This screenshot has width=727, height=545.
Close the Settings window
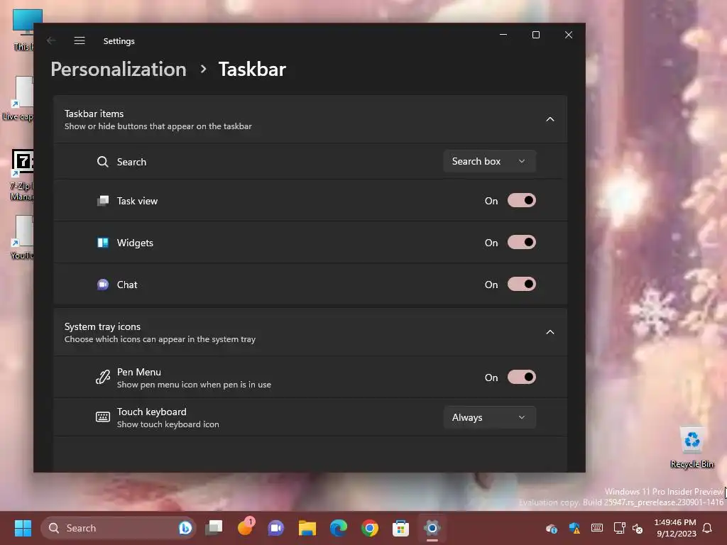(x=569, y=35)
